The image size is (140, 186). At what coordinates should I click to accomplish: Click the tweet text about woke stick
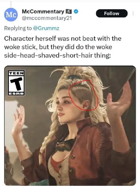(x=63, y=47)
